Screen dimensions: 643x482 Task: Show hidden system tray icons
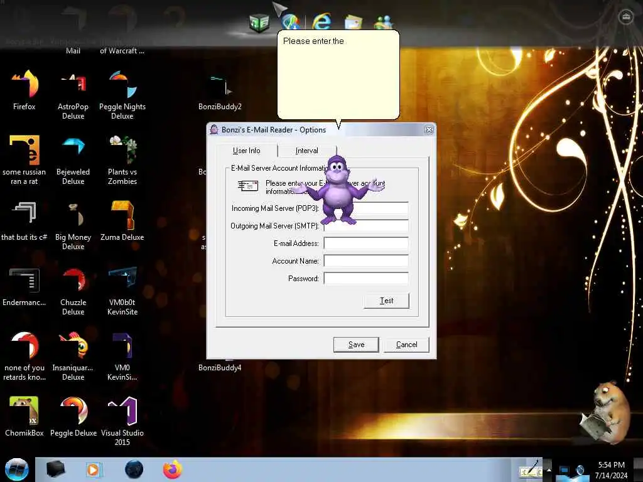(549, 470)
